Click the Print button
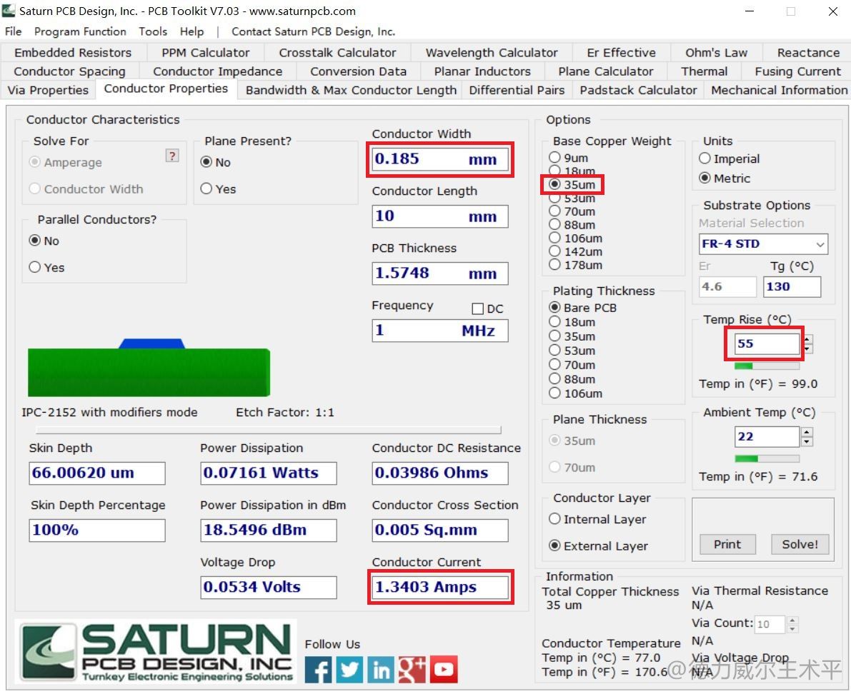The image size is (851, 694). (x=727, y=544)
